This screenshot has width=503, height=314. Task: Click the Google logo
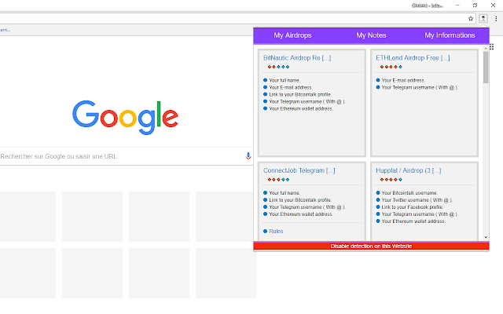coord(125,117)
